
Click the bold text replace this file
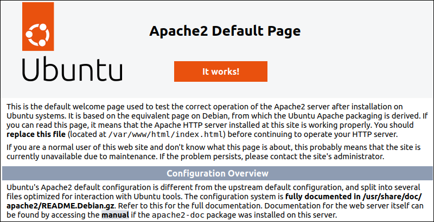click(x=36, y=135)
